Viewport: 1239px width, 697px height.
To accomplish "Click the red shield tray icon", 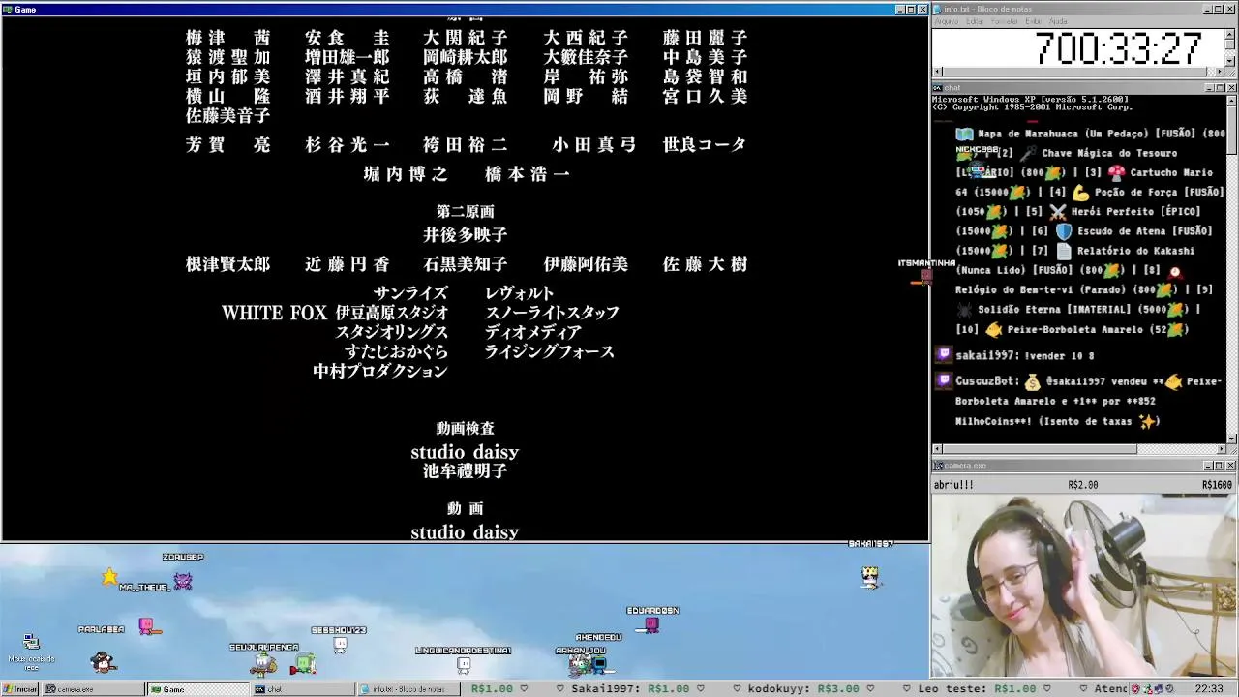I will tap(1135, 689).
